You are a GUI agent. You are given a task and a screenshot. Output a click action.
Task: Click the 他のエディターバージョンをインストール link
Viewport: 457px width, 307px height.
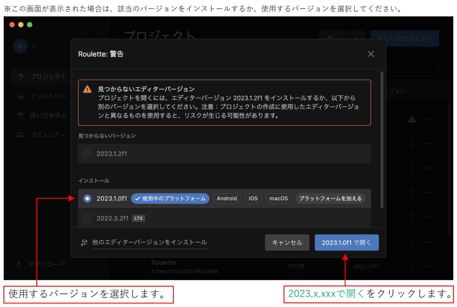(x=149, y=242)
